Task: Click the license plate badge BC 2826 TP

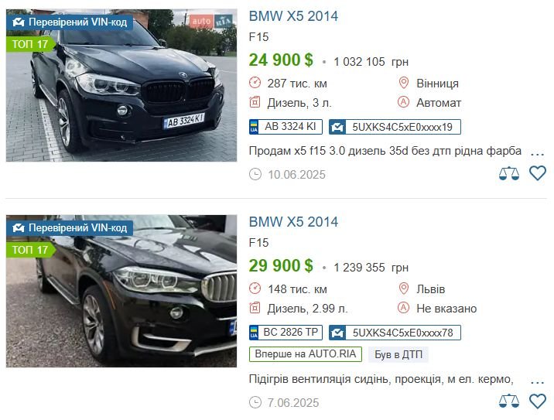Action: click(286, 333)
